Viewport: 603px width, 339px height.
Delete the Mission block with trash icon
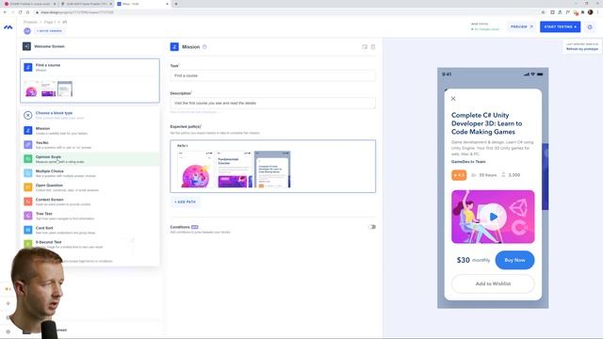(373, 47)
